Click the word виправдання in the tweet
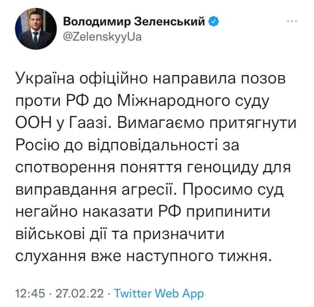314x307 pixels. click(x=66, y=190)
